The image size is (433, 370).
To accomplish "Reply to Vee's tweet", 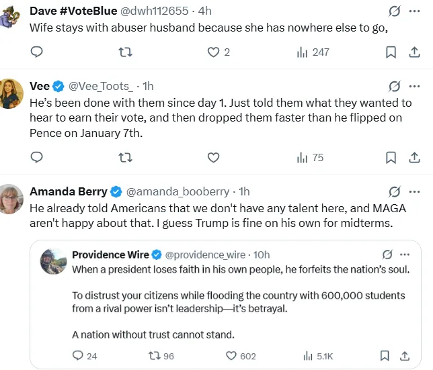I will pyautogui.click(x=38, y=157).
